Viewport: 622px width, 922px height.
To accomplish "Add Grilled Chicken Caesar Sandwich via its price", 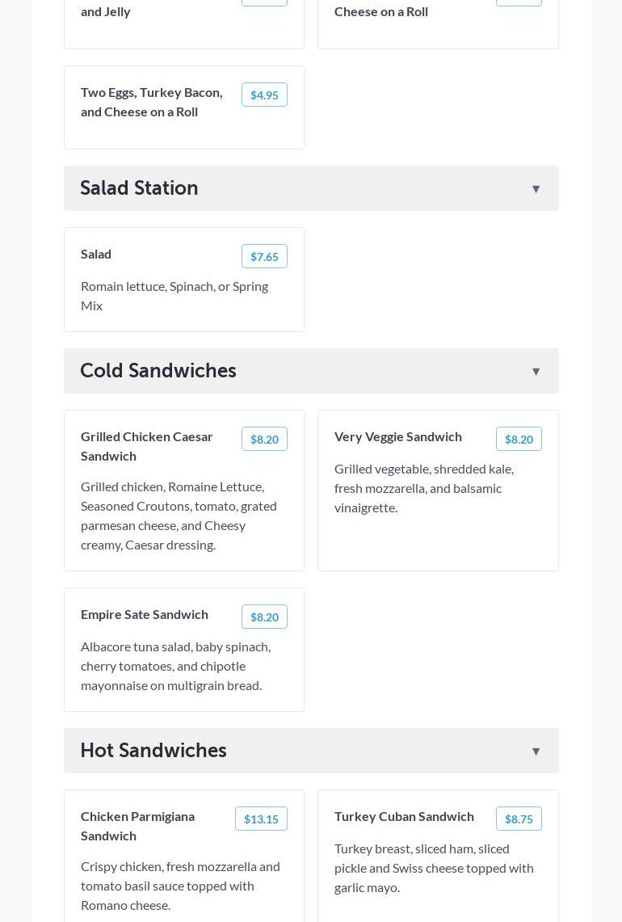I will (x=264, y=440).
